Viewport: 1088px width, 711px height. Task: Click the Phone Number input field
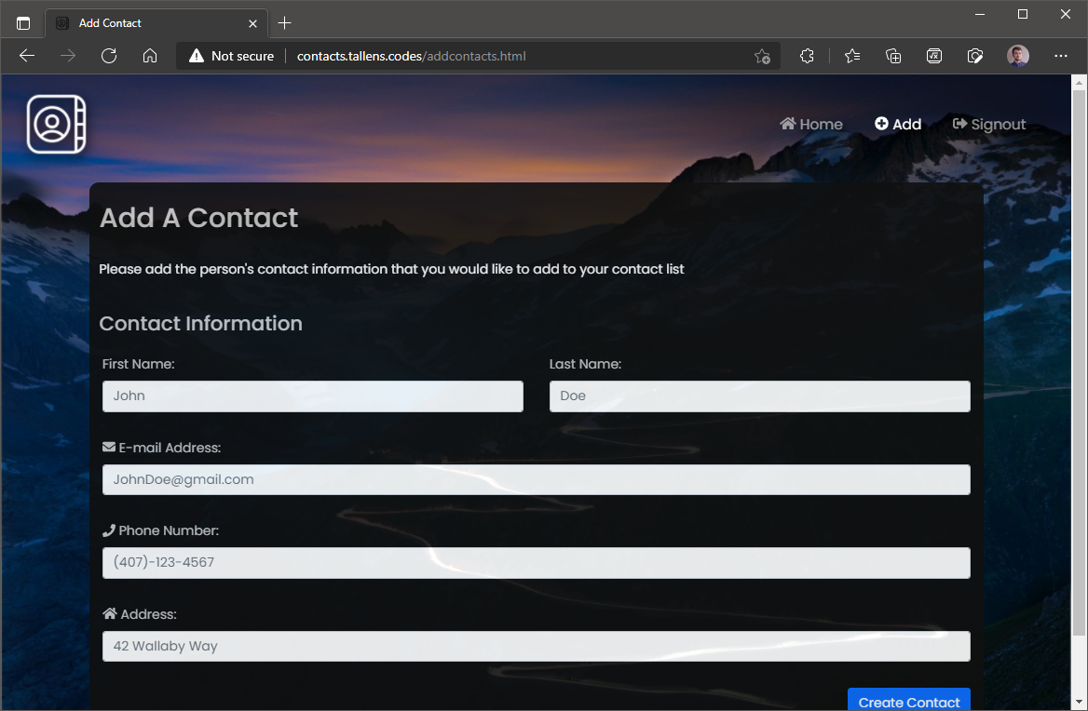tap(536, 563)
